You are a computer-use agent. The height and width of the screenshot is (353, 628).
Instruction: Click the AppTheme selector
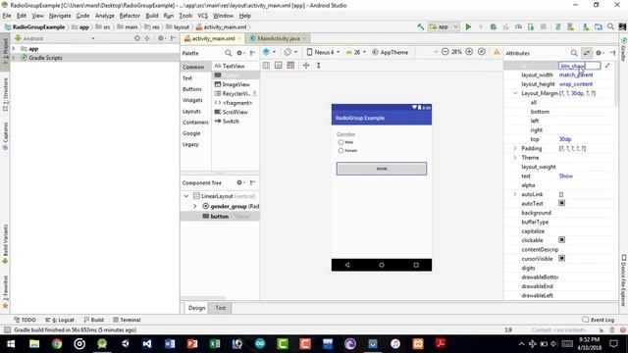coord(391,52)
